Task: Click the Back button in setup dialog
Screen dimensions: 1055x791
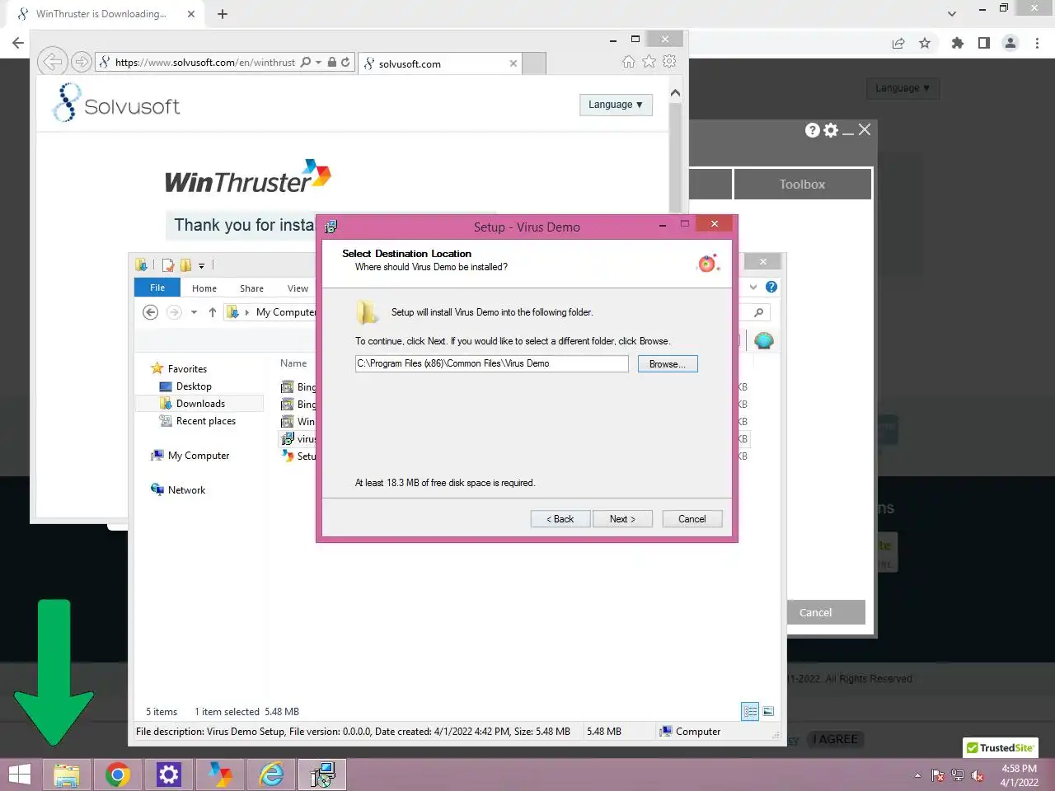Action: click(560, 519)
